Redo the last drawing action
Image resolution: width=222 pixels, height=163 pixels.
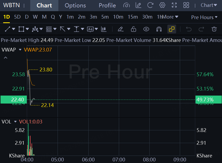[x=201, y=29]
